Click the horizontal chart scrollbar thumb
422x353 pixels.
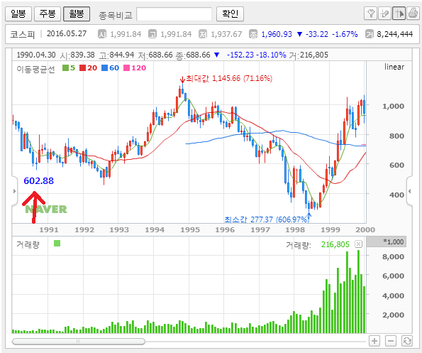[x=79, y=342]
